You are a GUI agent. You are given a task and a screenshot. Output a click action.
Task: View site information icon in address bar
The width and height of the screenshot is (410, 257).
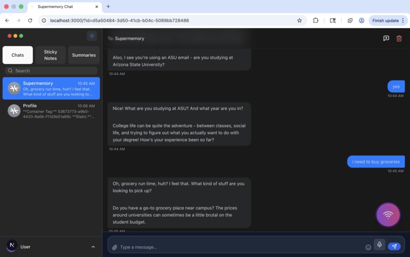pyautogui.click(x=44, y=20)
